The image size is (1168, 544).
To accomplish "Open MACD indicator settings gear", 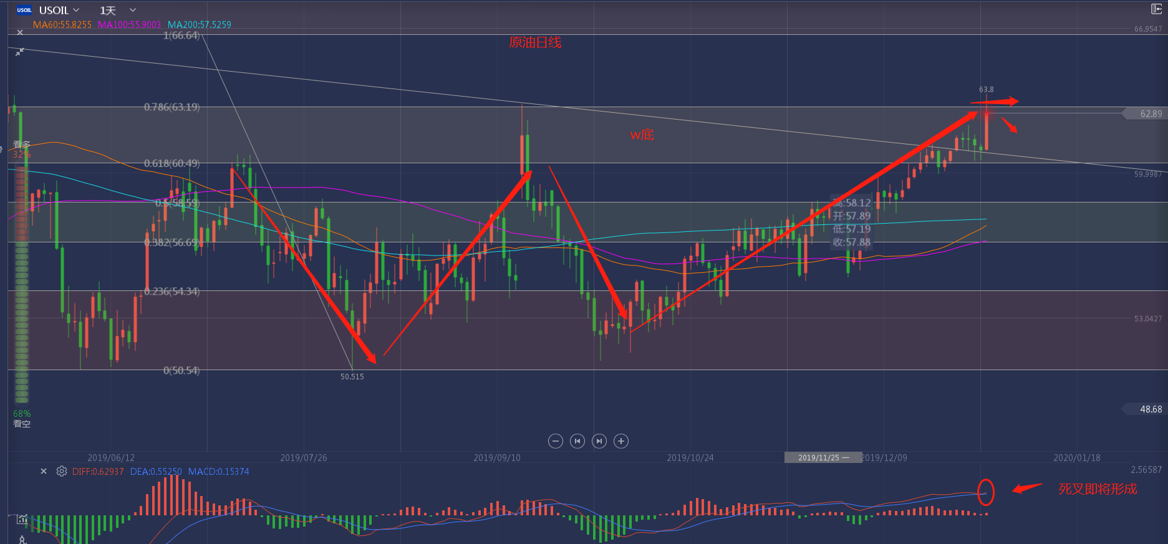I will coord(61,471).
